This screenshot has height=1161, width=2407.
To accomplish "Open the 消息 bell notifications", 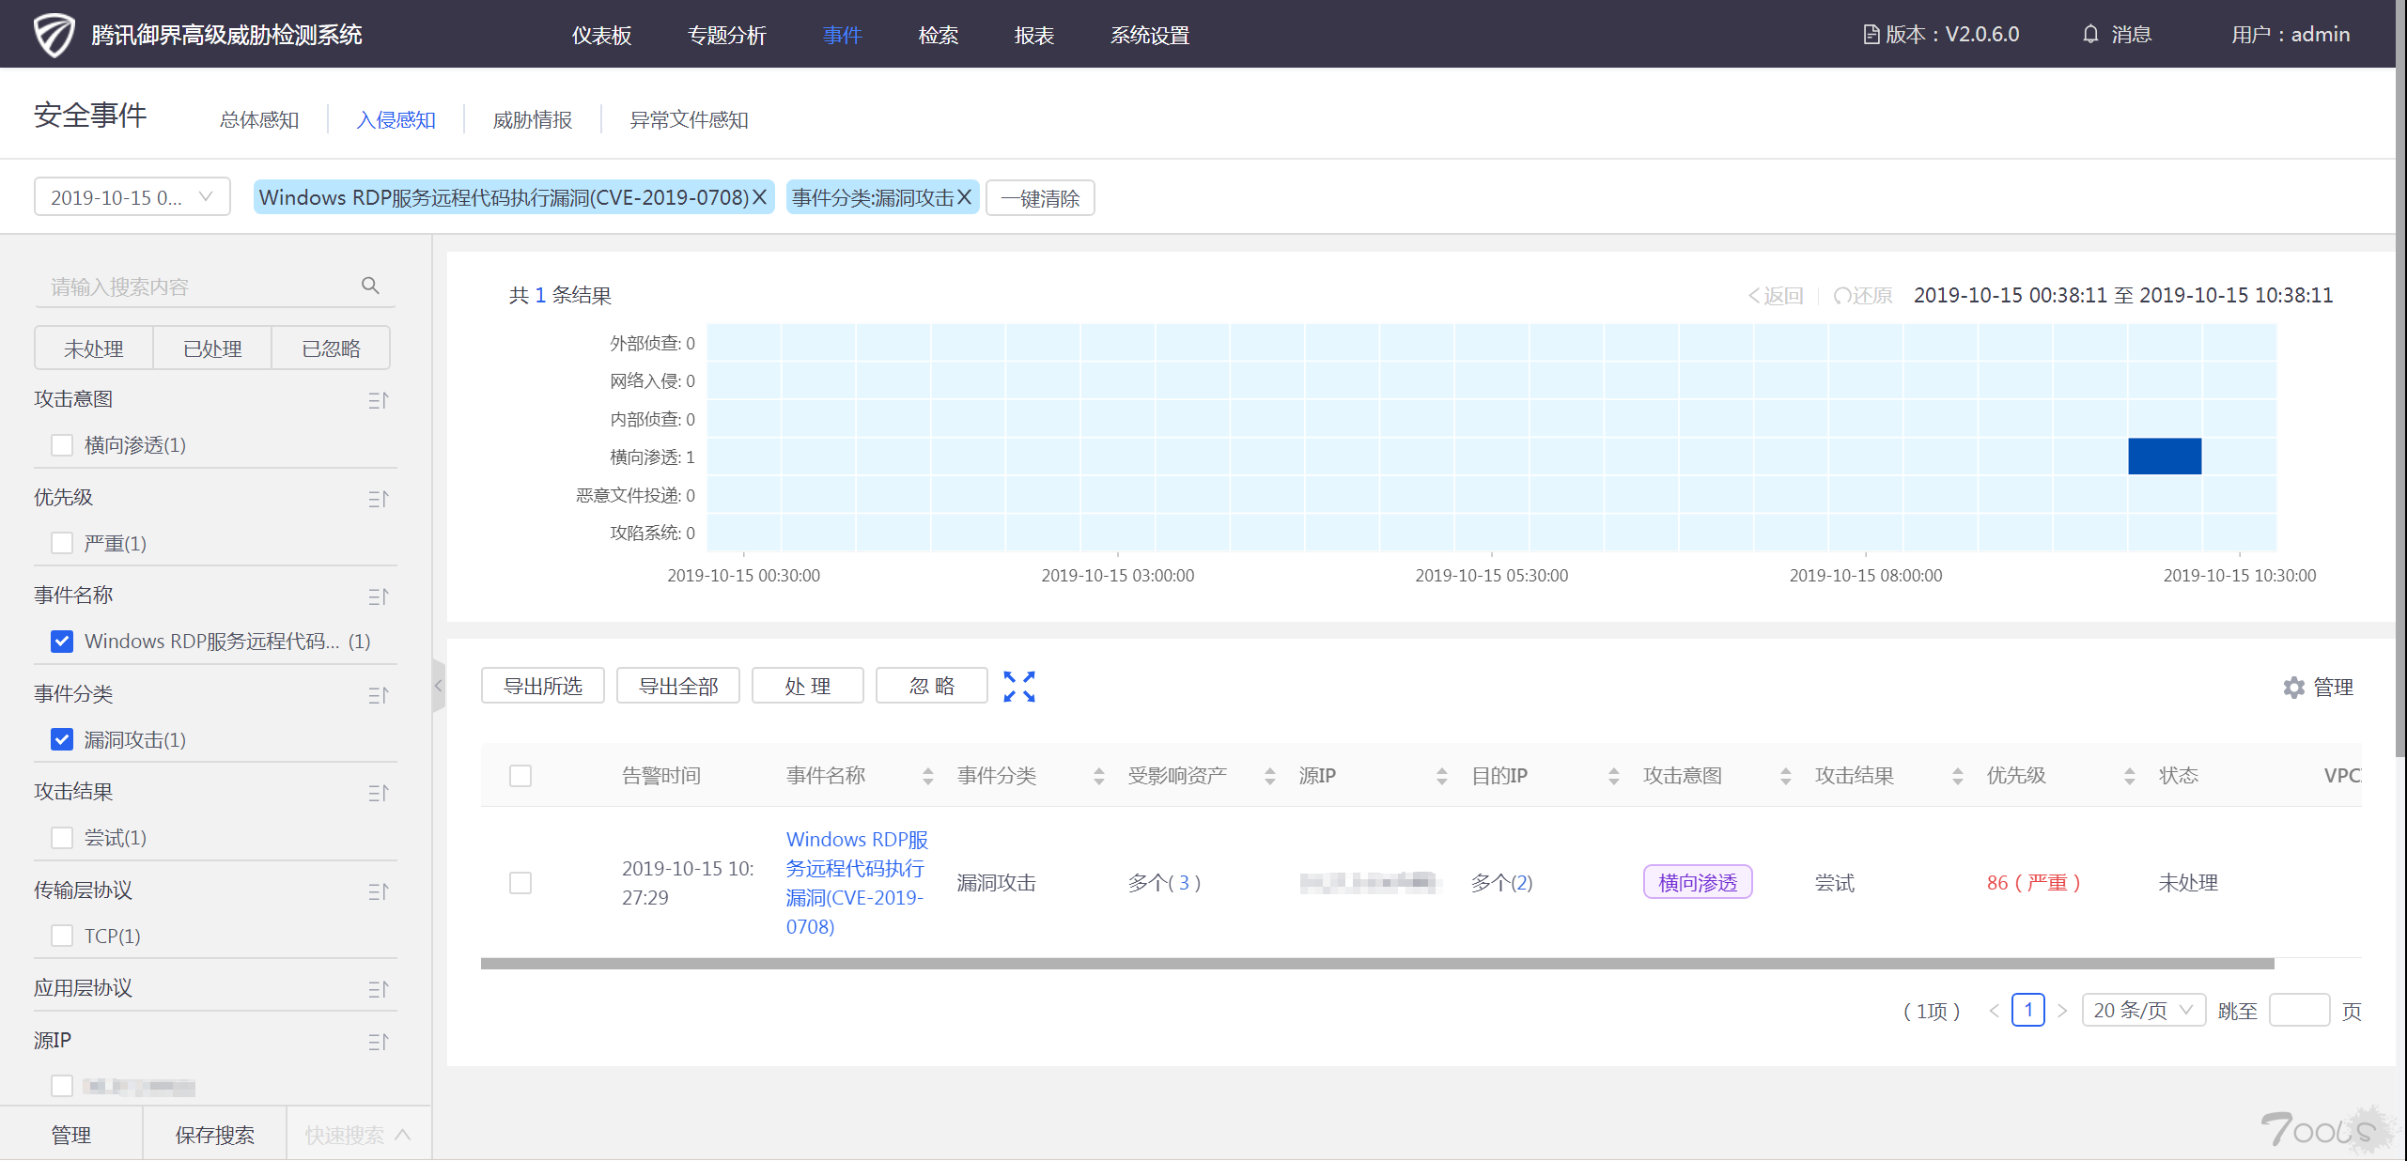I will click(2089, 35).
